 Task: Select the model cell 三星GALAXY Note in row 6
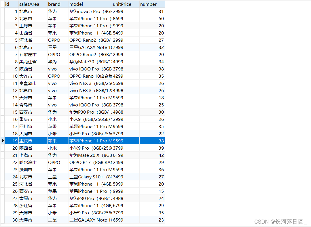(90, 47)
